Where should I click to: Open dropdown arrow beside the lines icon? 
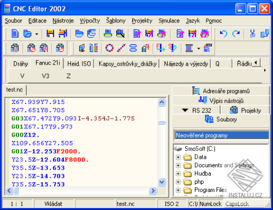click(x=199, y=49)
